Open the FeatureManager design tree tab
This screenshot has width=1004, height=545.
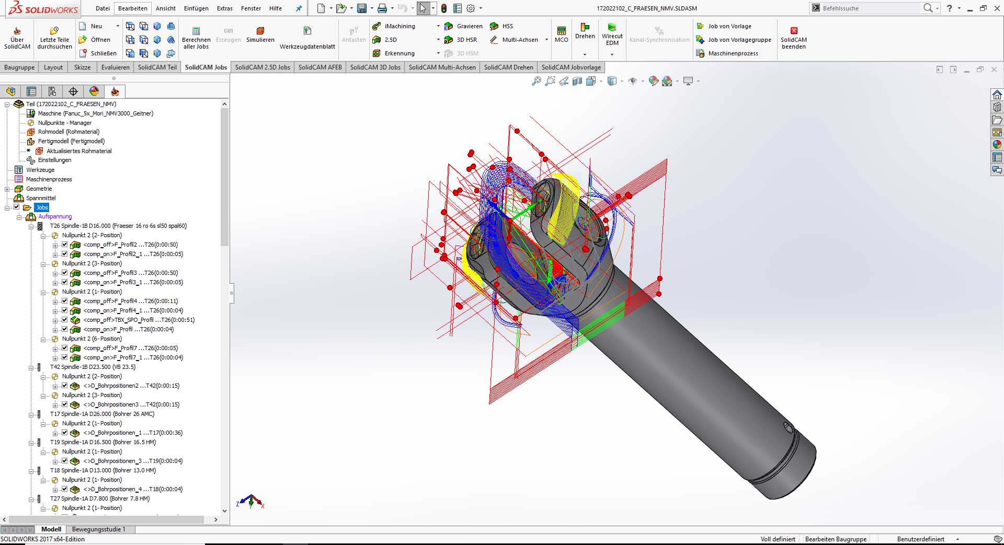tap(10, 91)
